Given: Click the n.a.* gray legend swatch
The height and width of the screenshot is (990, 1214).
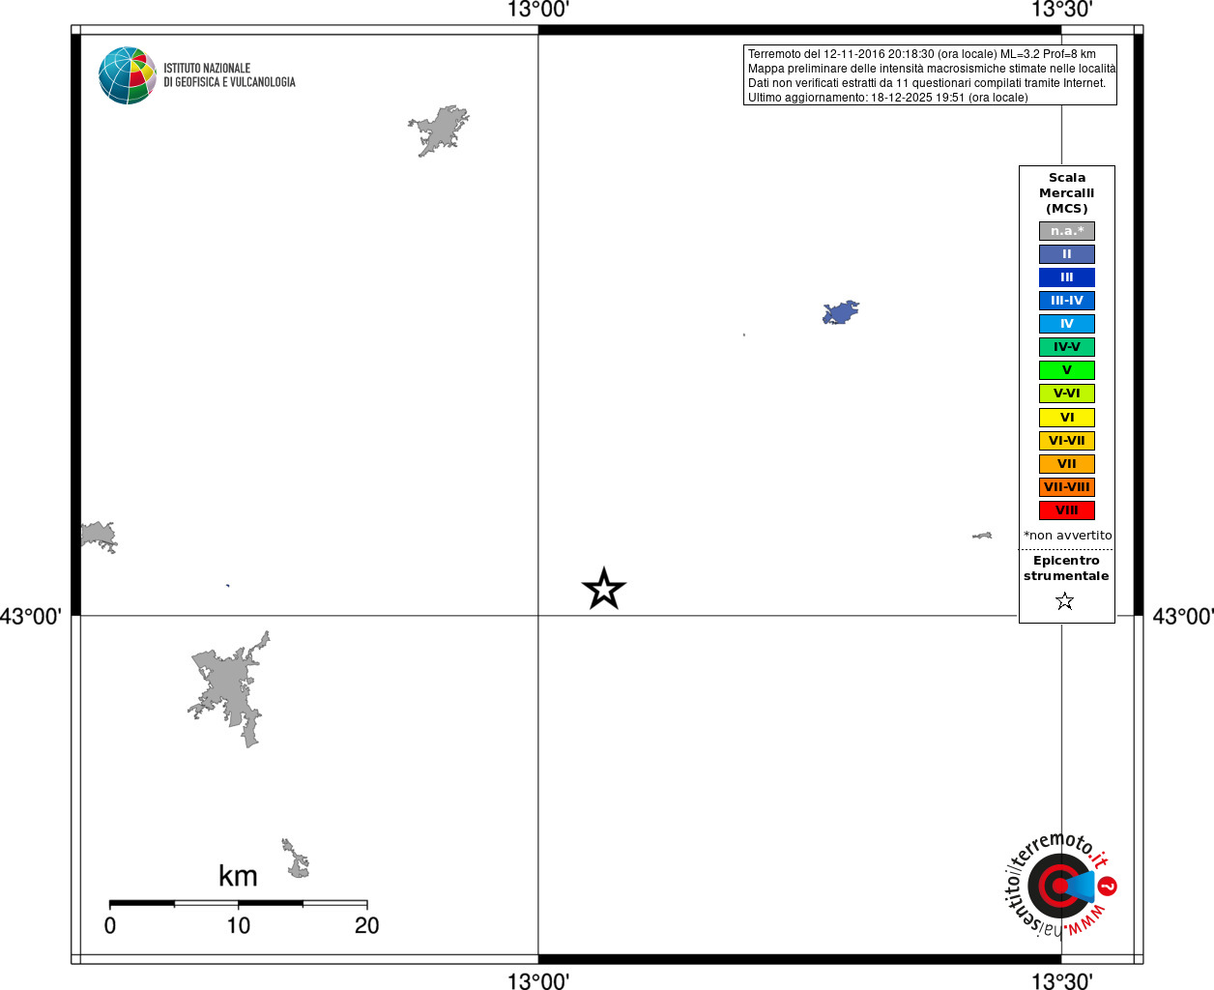Looking at the screenshot, I should click(x=1067, y=231).
